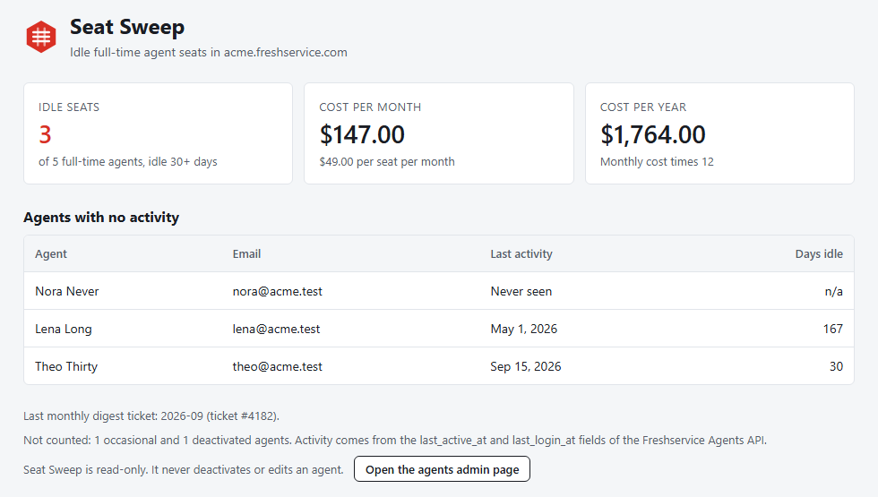The width and height of the screenshot is (878, 497).
Task: Click the Days idle column header
Action: [819, 254]
